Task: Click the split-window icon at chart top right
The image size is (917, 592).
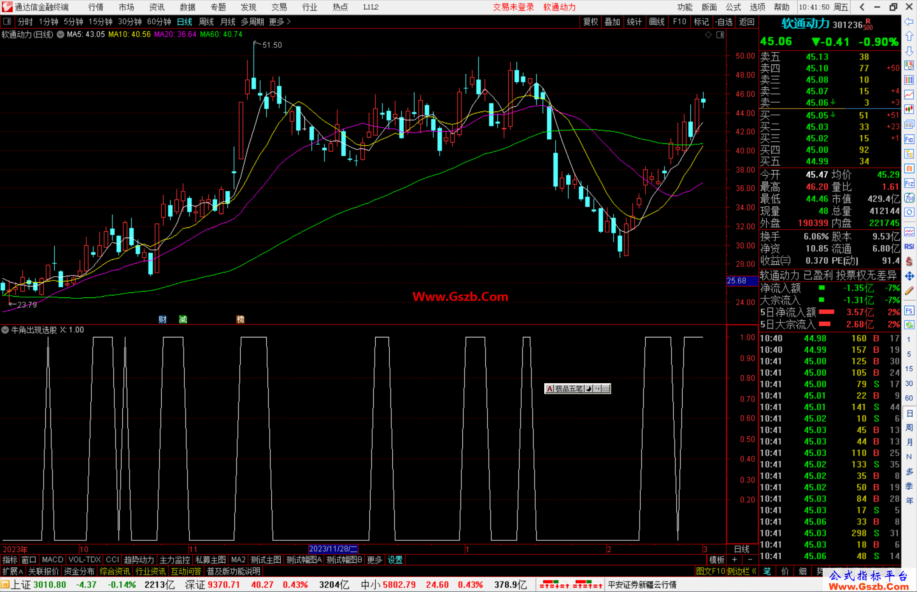Action: [x=720, y=35]
